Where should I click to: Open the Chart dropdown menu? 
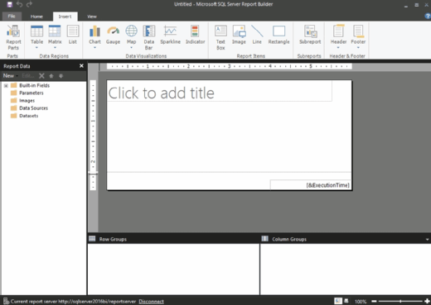tap(94, 48)
